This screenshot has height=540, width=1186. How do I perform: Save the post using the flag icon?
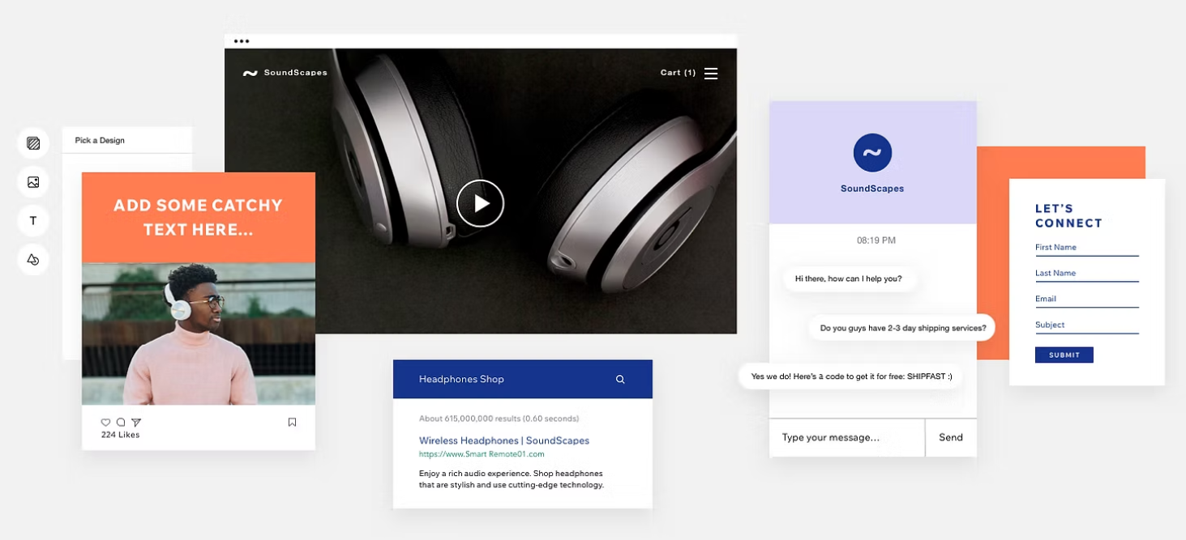click(x=293, y=422)
